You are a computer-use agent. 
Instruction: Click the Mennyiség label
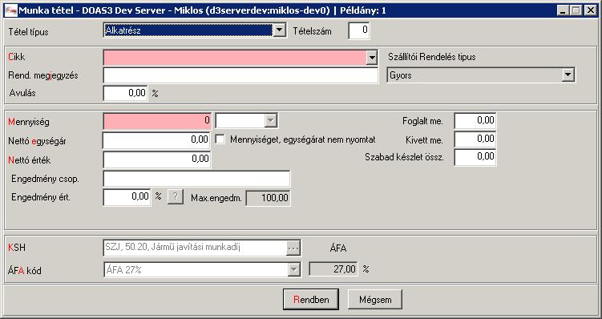29,123
